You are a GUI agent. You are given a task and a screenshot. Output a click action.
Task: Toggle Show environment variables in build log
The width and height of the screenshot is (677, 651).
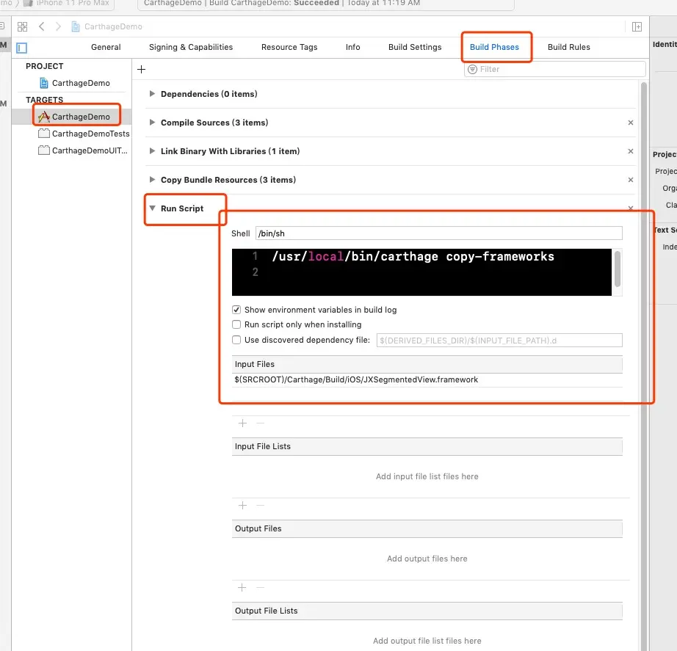click(x=236, y=310)
